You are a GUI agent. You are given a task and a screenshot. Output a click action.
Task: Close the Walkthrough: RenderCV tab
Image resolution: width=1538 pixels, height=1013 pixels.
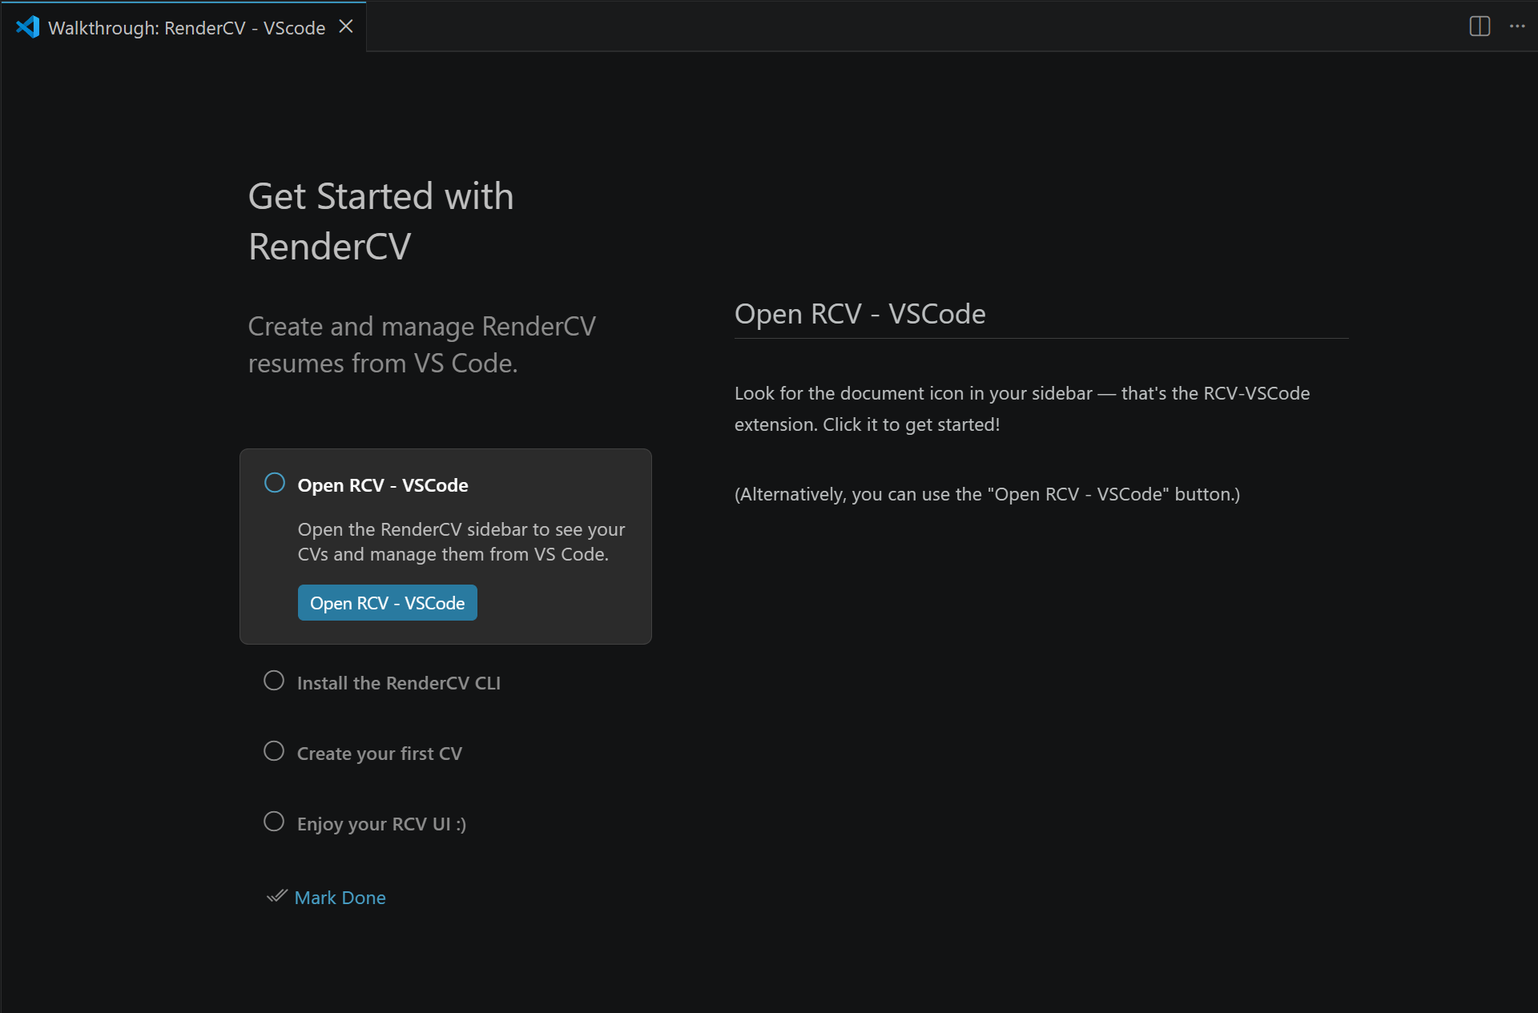click(x=346, y=26)
